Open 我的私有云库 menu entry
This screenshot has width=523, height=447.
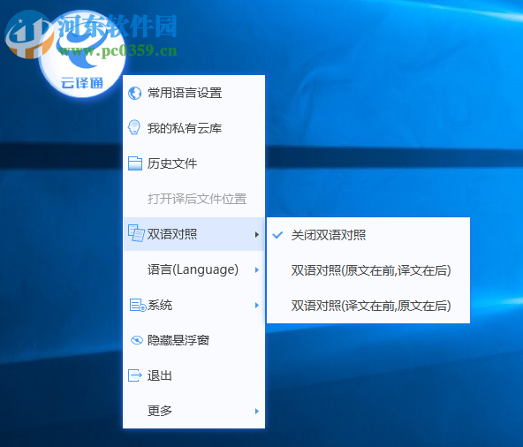click(x=193, y=128)
